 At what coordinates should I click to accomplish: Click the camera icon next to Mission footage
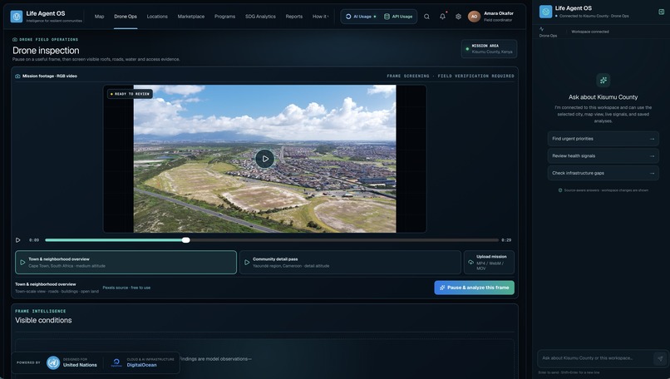coord(17,76)
